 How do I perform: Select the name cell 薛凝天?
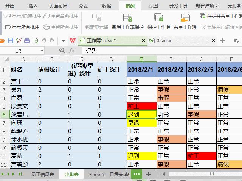(x=23, y=148)
